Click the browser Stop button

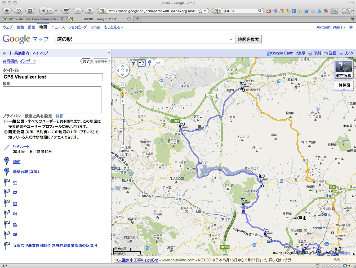coord(78,11)
